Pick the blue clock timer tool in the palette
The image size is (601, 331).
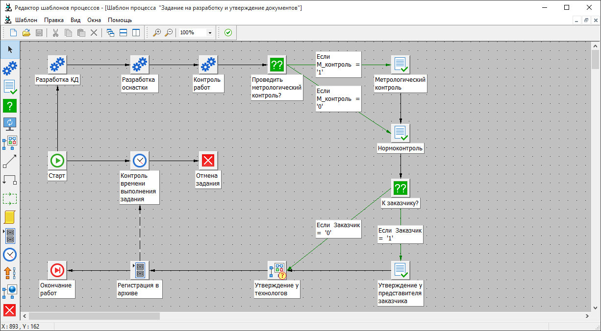point(10,254)
